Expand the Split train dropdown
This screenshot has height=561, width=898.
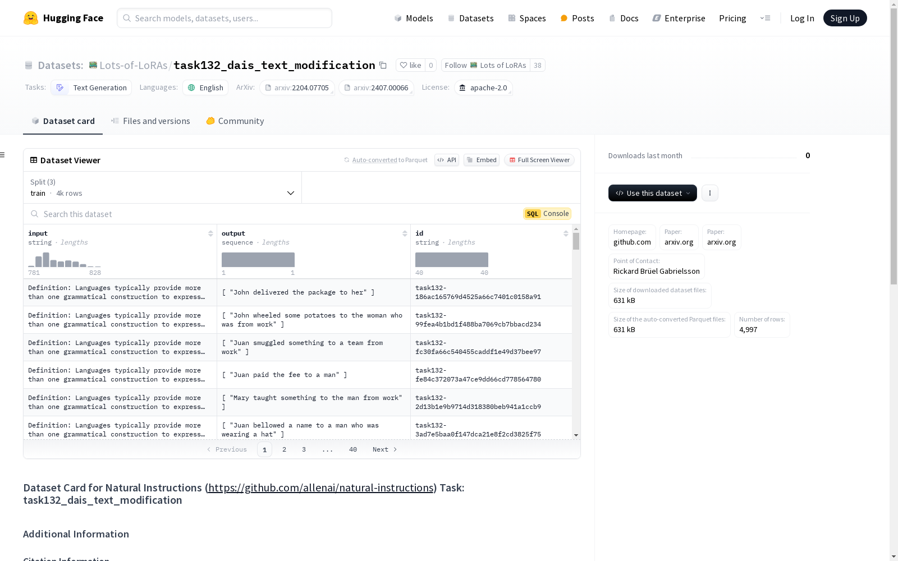point(163,187)
